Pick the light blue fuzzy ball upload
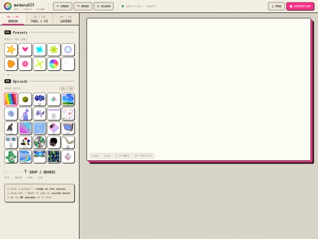Screen dimensions: 318x239 pyautogui.click(x=11, y=114)
